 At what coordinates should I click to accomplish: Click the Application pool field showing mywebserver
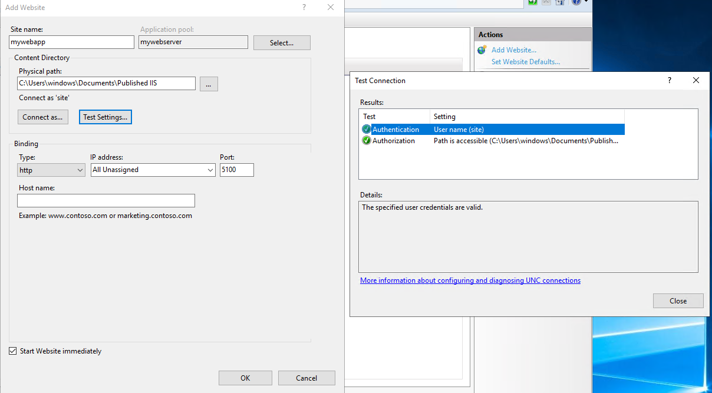click(193, 42)
